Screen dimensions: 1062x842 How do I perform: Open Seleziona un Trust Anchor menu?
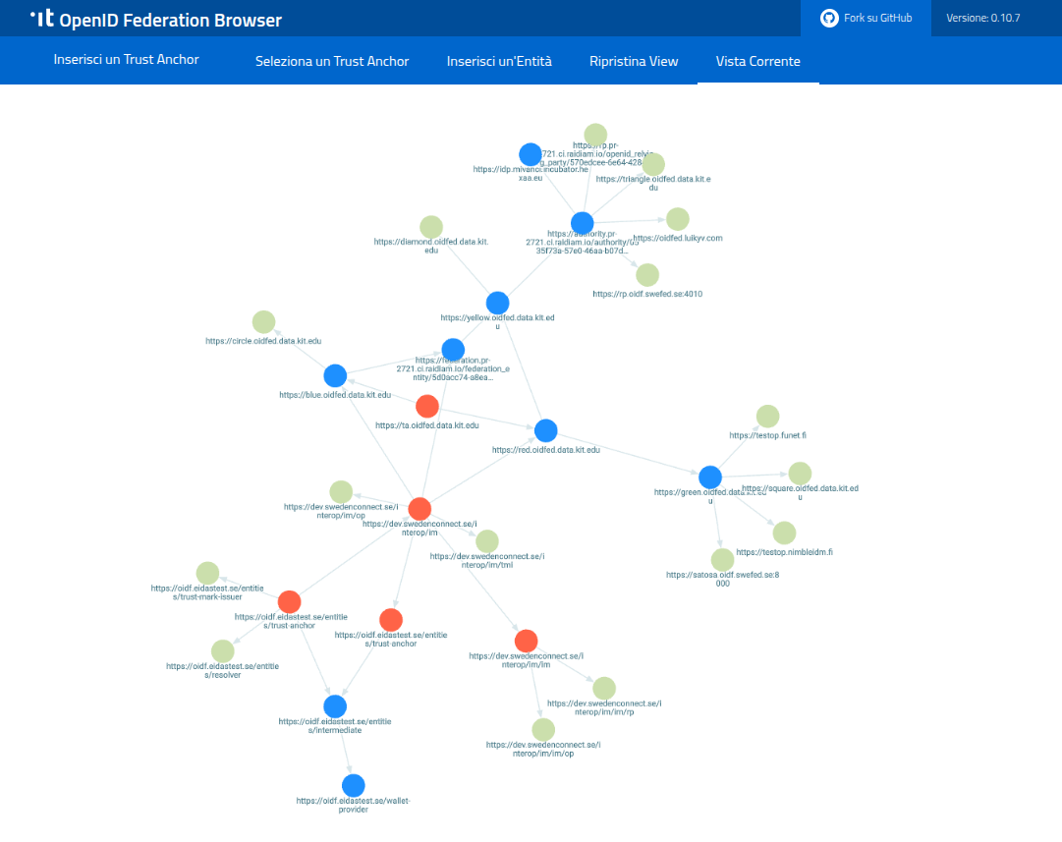pyautogui.click(x=332, y=61)
